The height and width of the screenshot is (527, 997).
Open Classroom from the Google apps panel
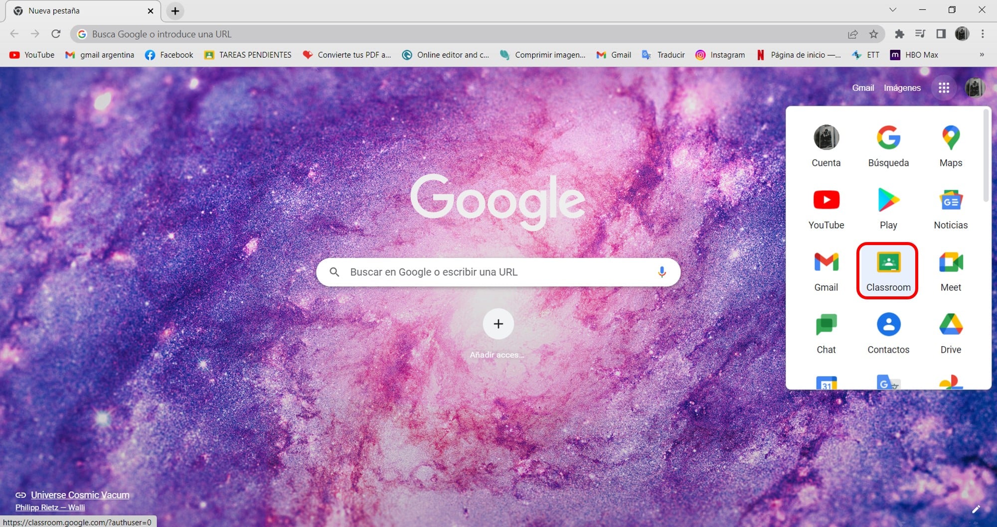click(888, 271)
